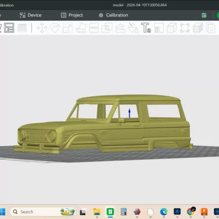Click the stacked layers block icon
Screen dimensions: 219x219
click(x=198, y=28)
